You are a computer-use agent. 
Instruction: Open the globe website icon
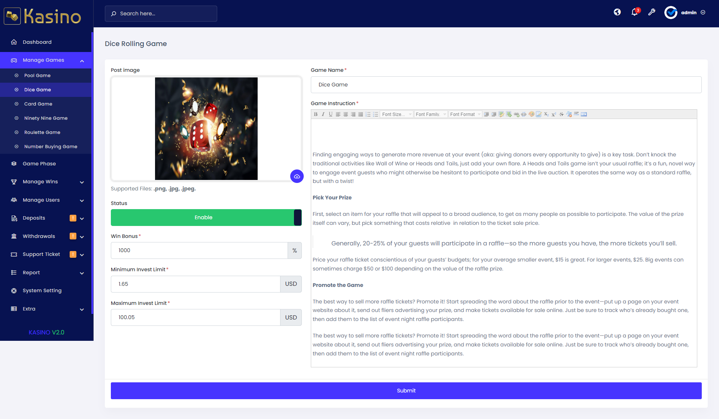pyautogui.click(x=617, y=12)
